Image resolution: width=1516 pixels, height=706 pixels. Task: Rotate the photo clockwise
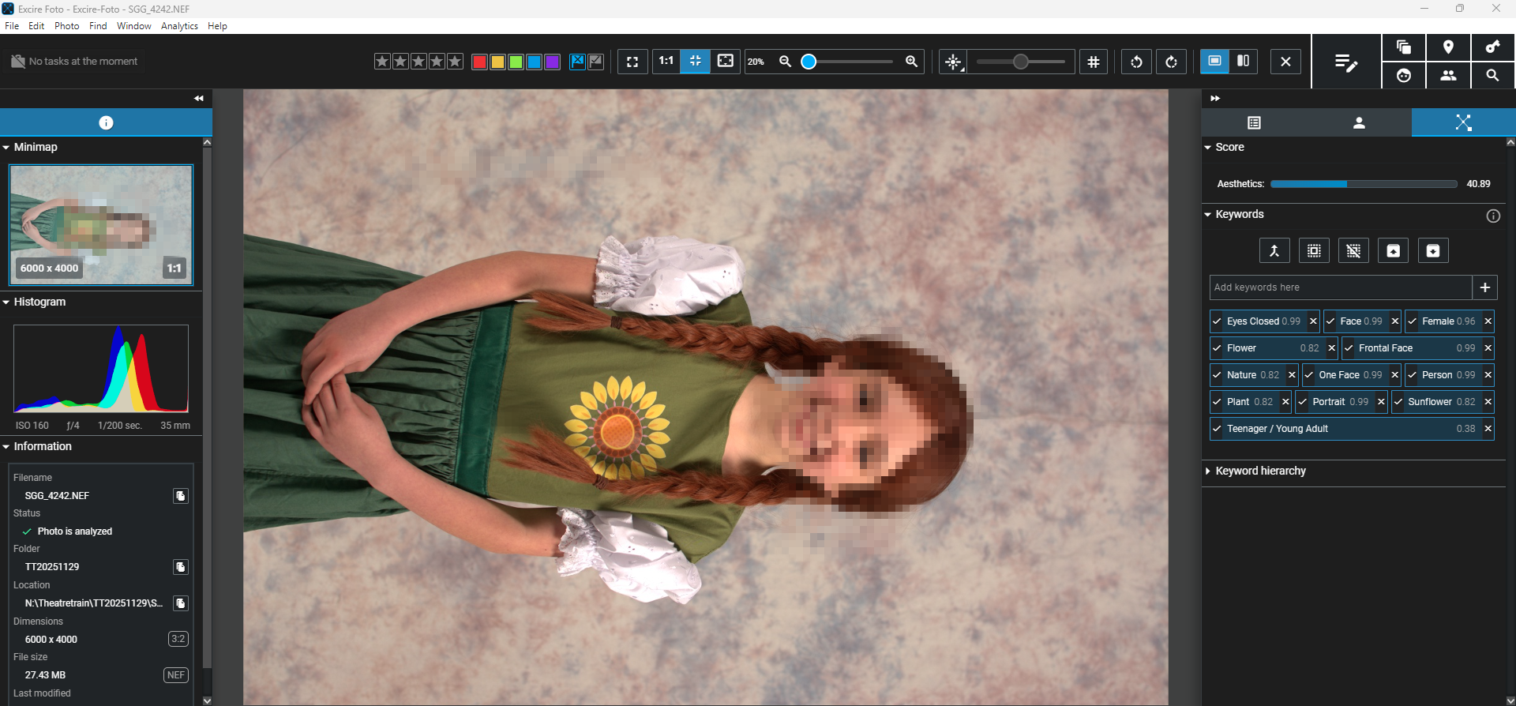pos(1171,62)
